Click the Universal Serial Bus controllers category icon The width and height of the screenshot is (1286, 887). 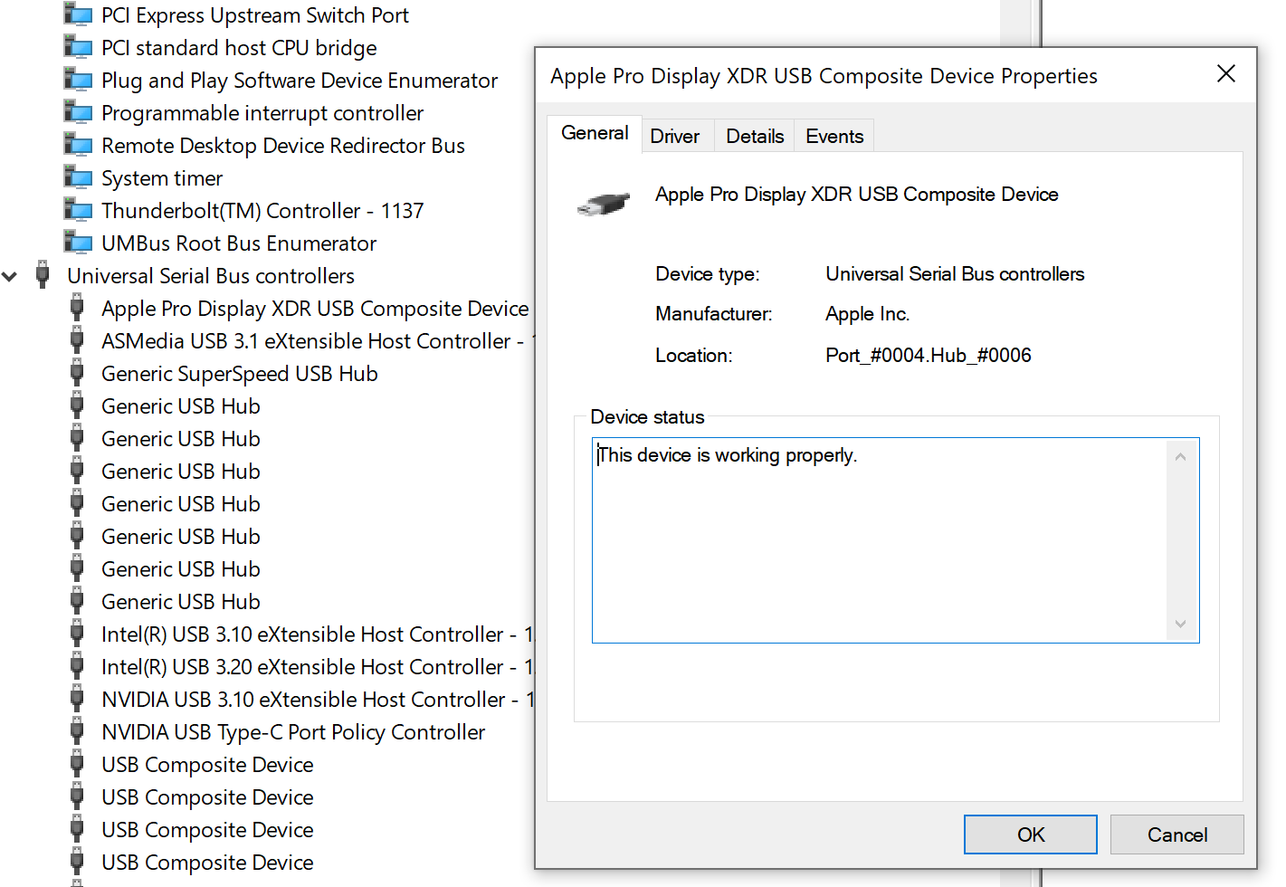tap(42, 274)
